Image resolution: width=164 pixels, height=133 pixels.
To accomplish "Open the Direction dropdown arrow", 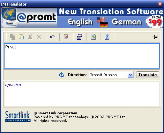I will 130,75.
